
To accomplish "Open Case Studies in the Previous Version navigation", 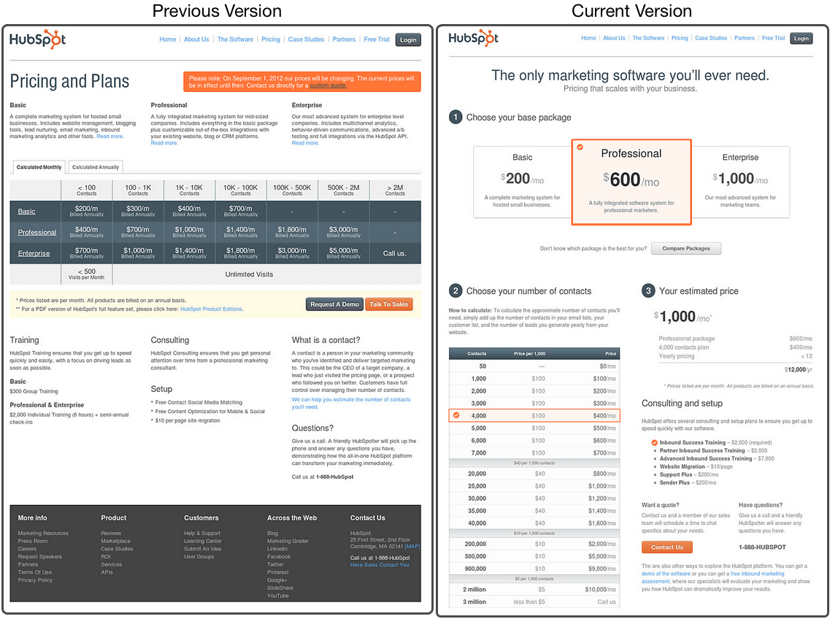I will (x=306, y=39).
